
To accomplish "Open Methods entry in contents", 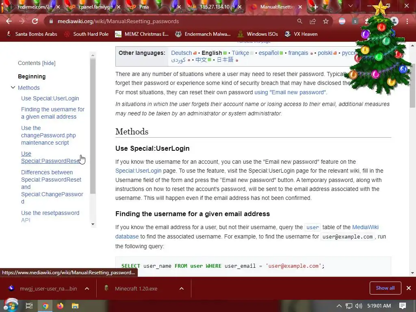I will pyautogui.click(x=29, y=88).
